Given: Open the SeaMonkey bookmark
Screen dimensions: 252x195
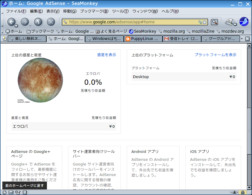Looking at the screenshot, I should tap(142, 31).
